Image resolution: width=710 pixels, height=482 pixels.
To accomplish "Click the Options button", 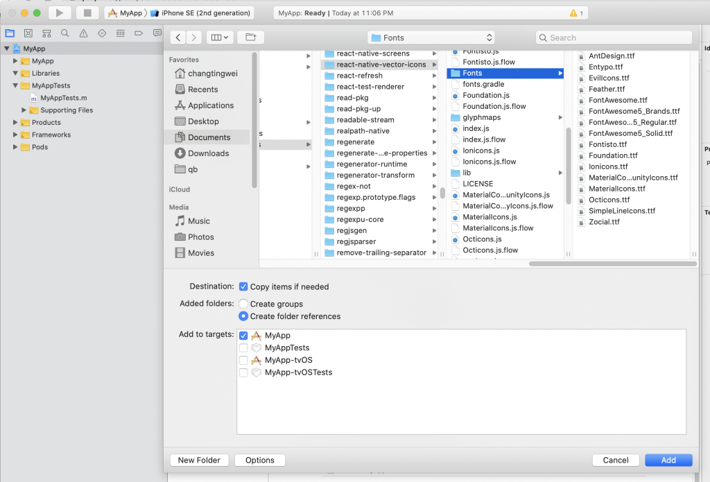I will coord(260,461).
